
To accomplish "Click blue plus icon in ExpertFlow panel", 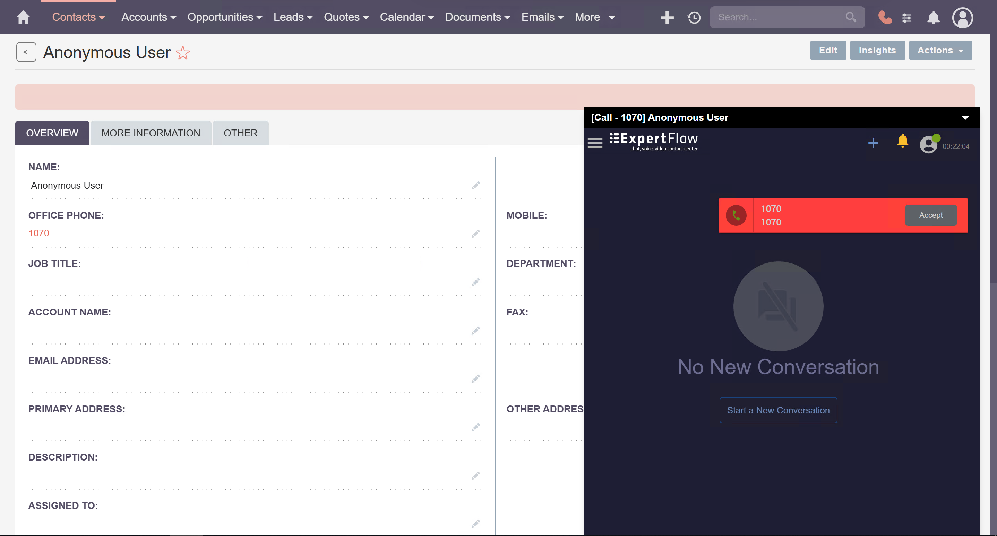I will click(x=873, y=143).
